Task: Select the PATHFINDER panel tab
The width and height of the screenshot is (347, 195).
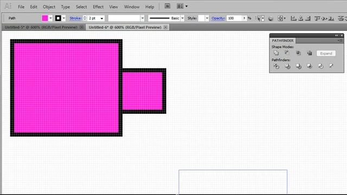Action: click(282, 41)
